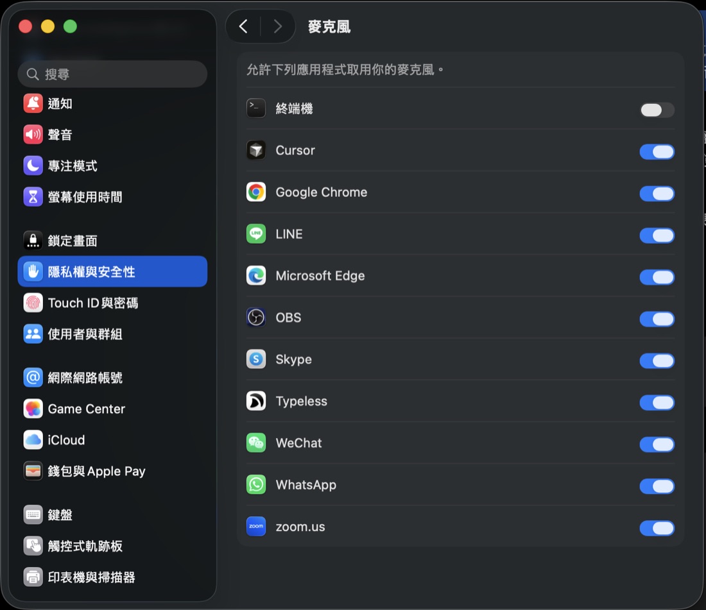Click the Lock Screen padlock icon
Image resolution: width=706 pixels, height=610 pixels.
33,241
